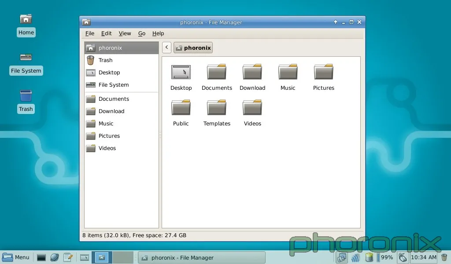Click mouse settings tray icon
Viewport: 451px width, 264px height.
403,257
